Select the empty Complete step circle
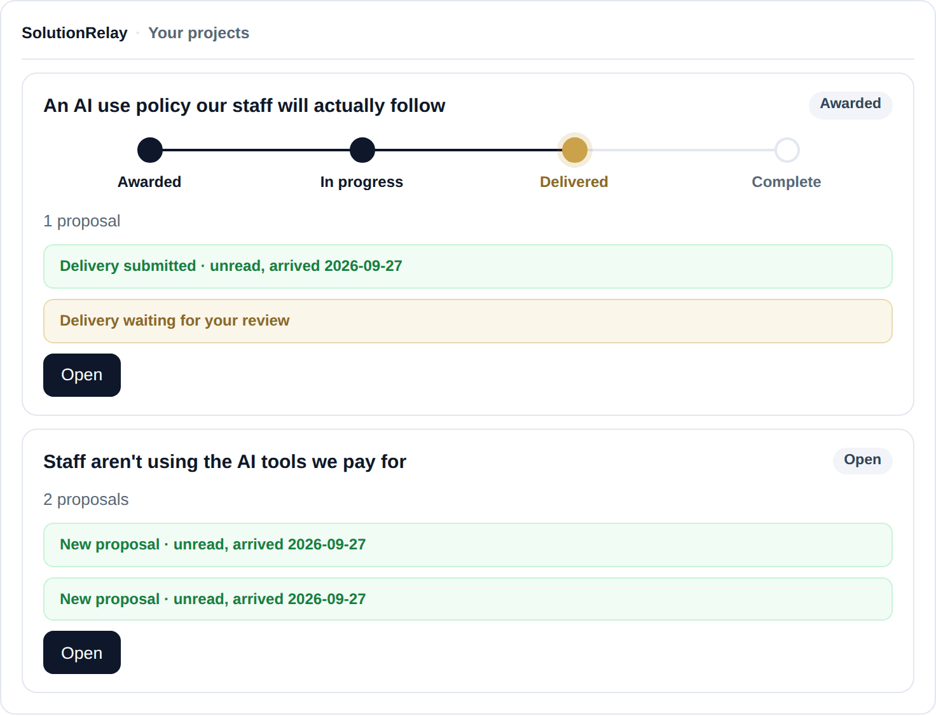 pos(787,150)
